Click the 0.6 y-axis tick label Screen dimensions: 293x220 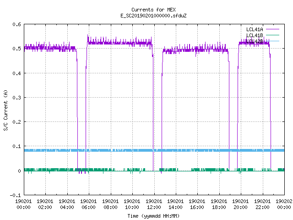click(x=16, y=24)
